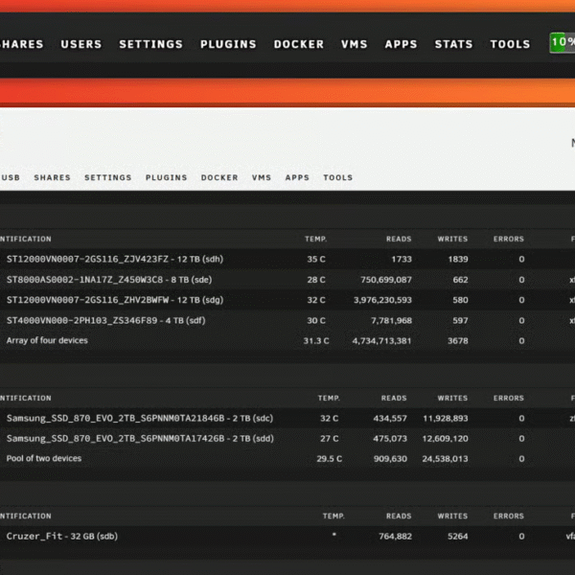Select SHARES in the smaller lower menu
Image resolution: width=575 pixels, height=575 pixels.
click(52, 177)
